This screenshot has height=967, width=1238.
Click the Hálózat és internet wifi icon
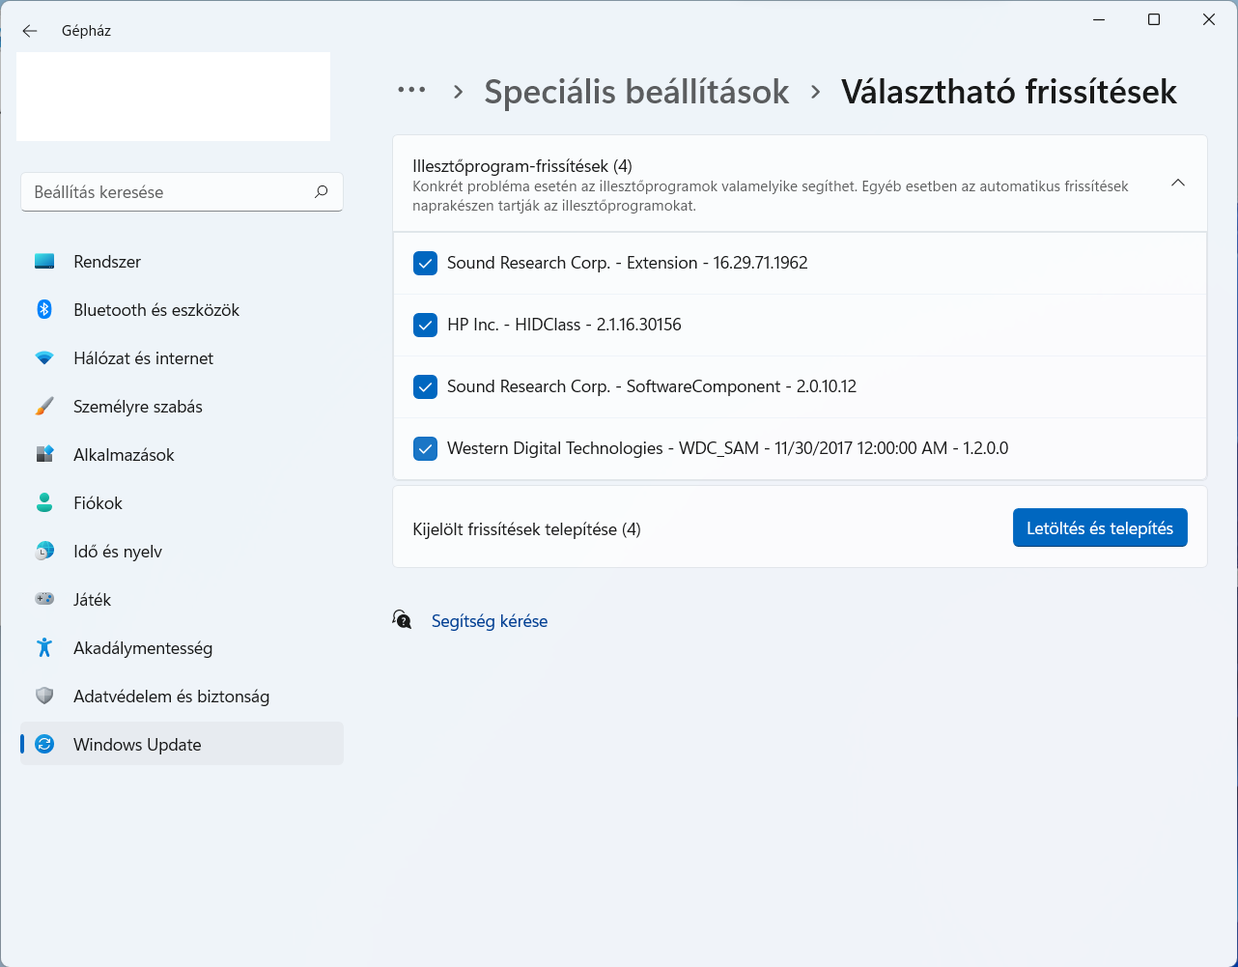coord(44,358)
